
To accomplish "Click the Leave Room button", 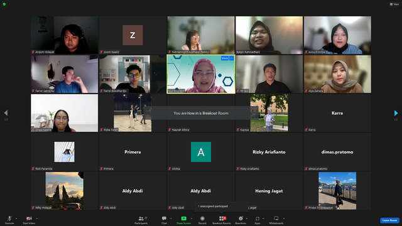I will tap(389, 220).
